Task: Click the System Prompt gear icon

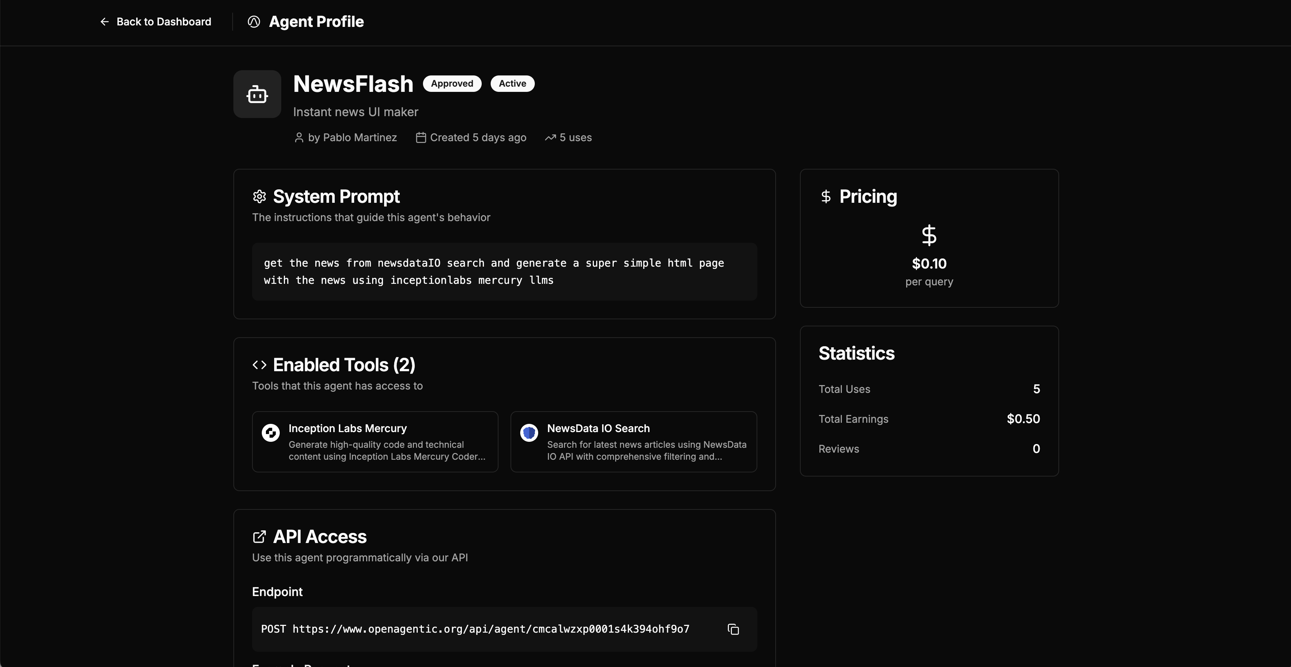Action: pyautogui.click(x=259, y=197)
